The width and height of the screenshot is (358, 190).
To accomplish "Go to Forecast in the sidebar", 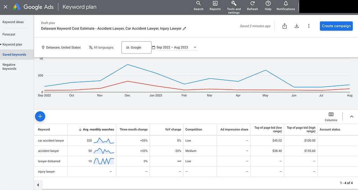I will point(9,34).
